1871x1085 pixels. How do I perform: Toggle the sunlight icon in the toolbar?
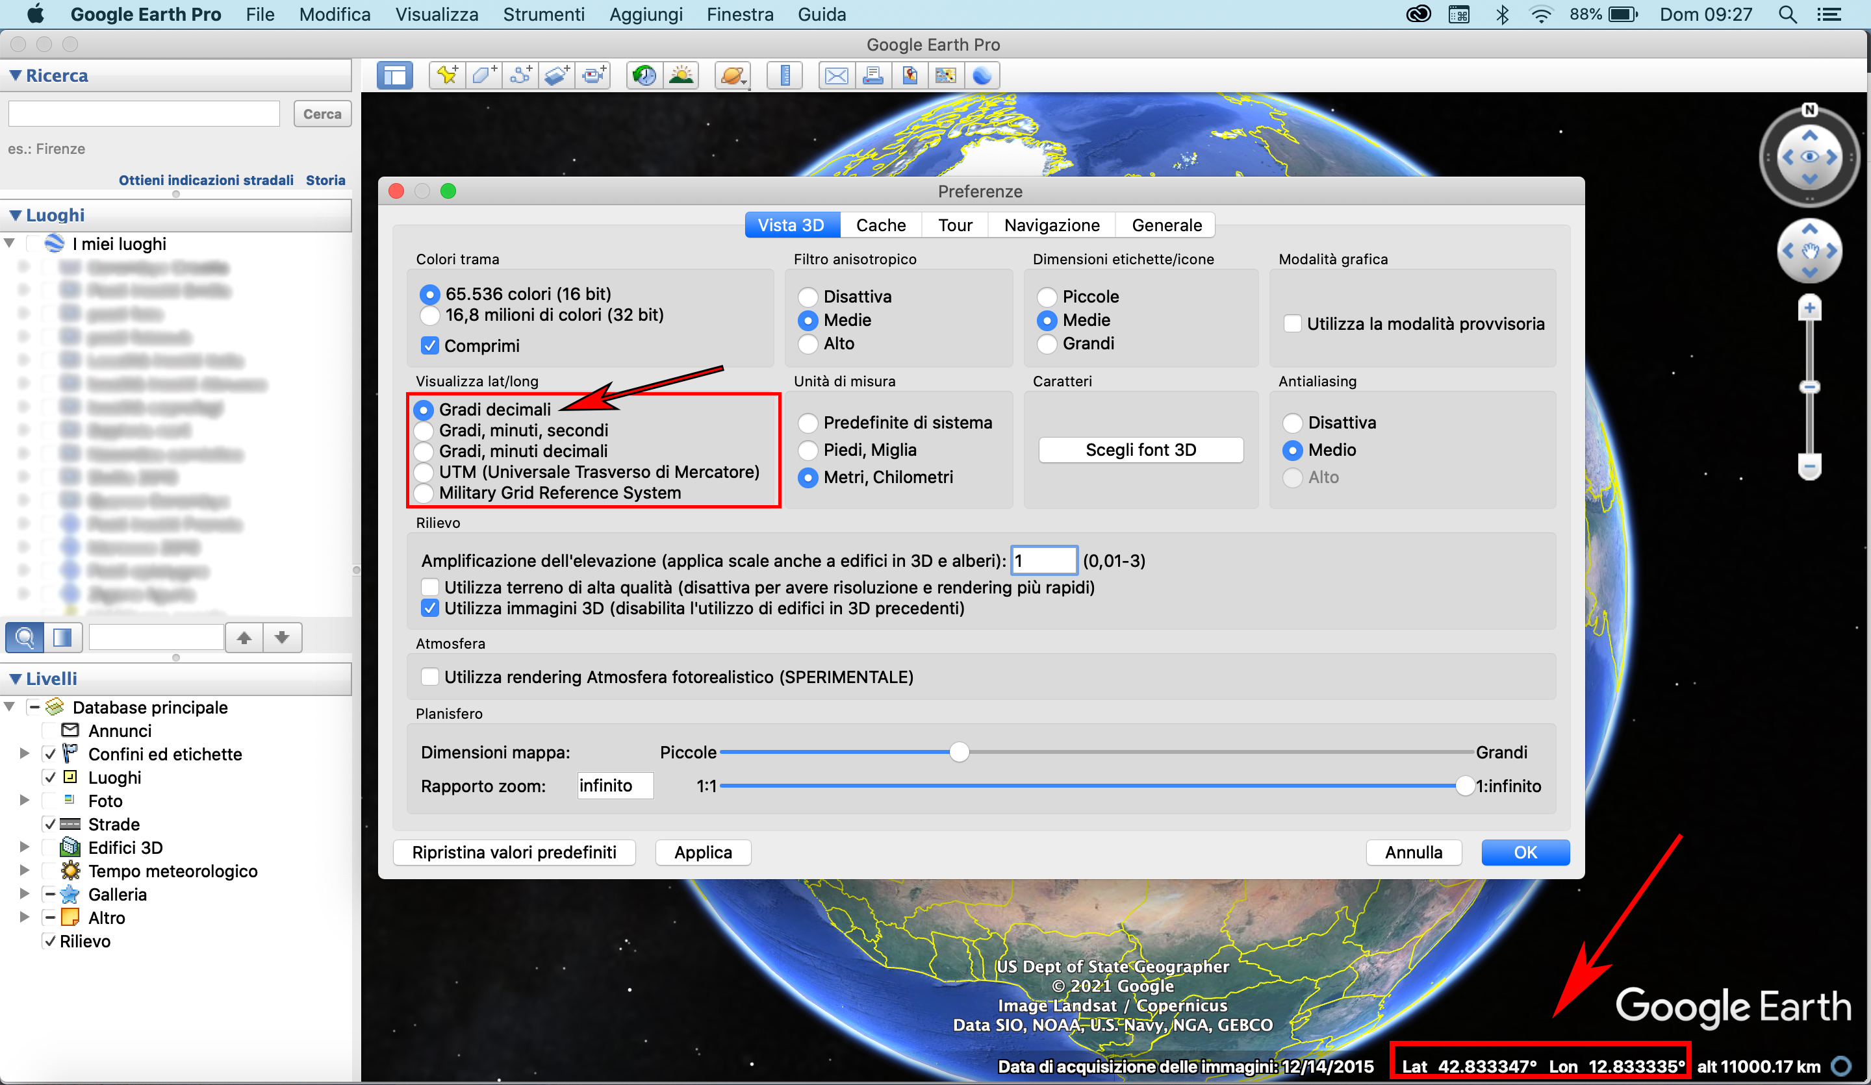[681, 76]
